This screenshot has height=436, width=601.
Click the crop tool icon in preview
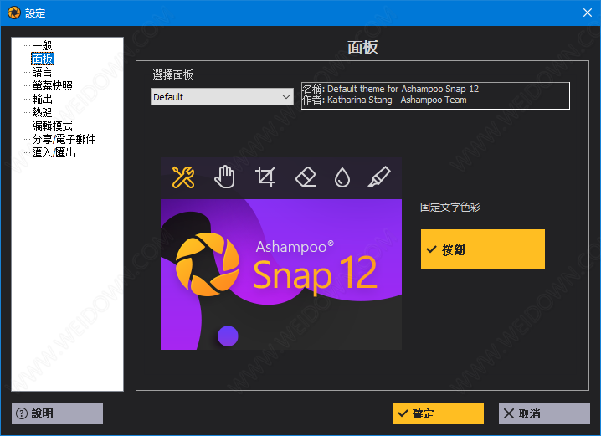pos(265,177)
